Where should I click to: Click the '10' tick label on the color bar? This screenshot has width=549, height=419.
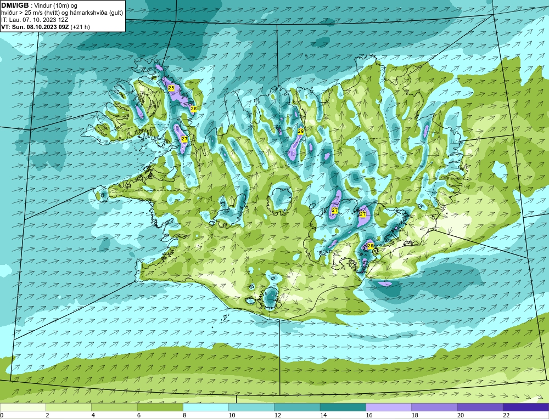(x=232, y=415)
